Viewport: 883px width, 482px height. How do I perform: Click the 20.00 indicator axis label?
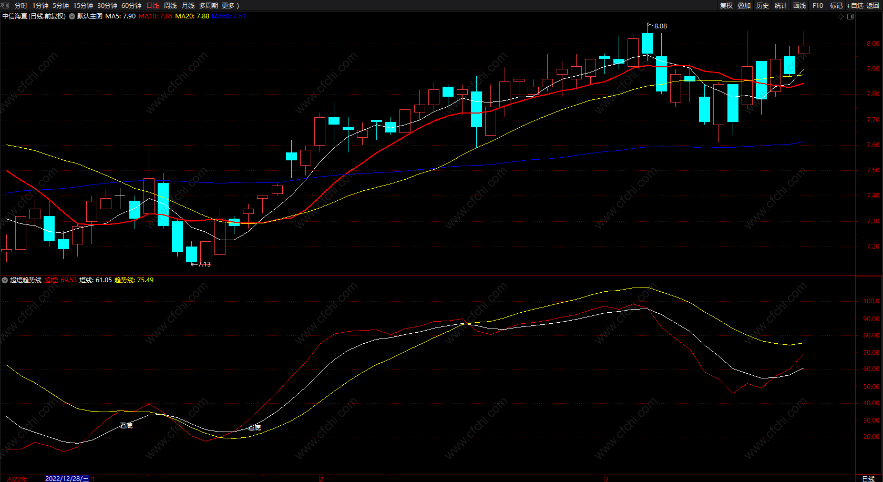coord(871,437)
